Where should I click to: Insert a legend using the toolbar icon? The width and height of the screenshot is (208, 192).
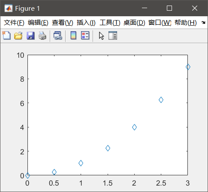[x=85, y=35]
